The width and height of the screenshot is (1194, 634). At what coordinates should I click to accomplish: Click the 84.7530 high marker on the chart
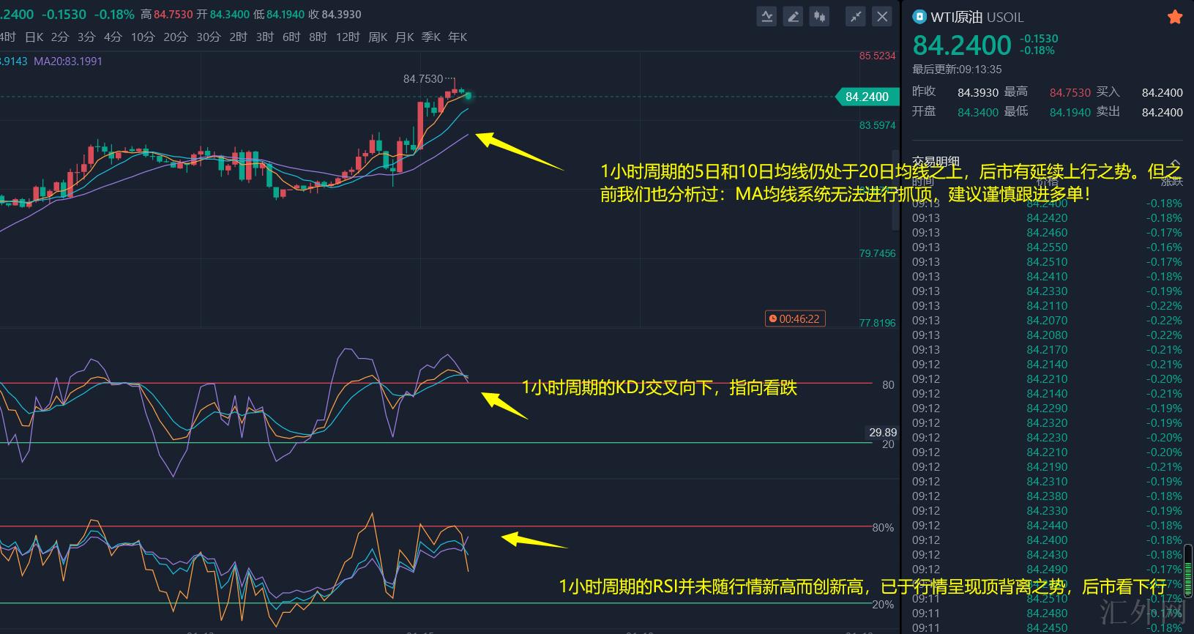(x=423, y=78)
